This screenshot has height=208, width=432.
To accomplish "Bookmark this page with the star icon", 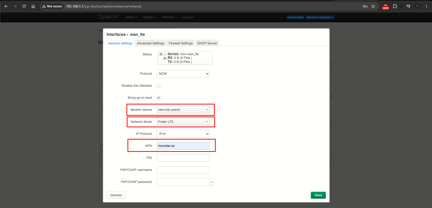I will coord(373,6).
